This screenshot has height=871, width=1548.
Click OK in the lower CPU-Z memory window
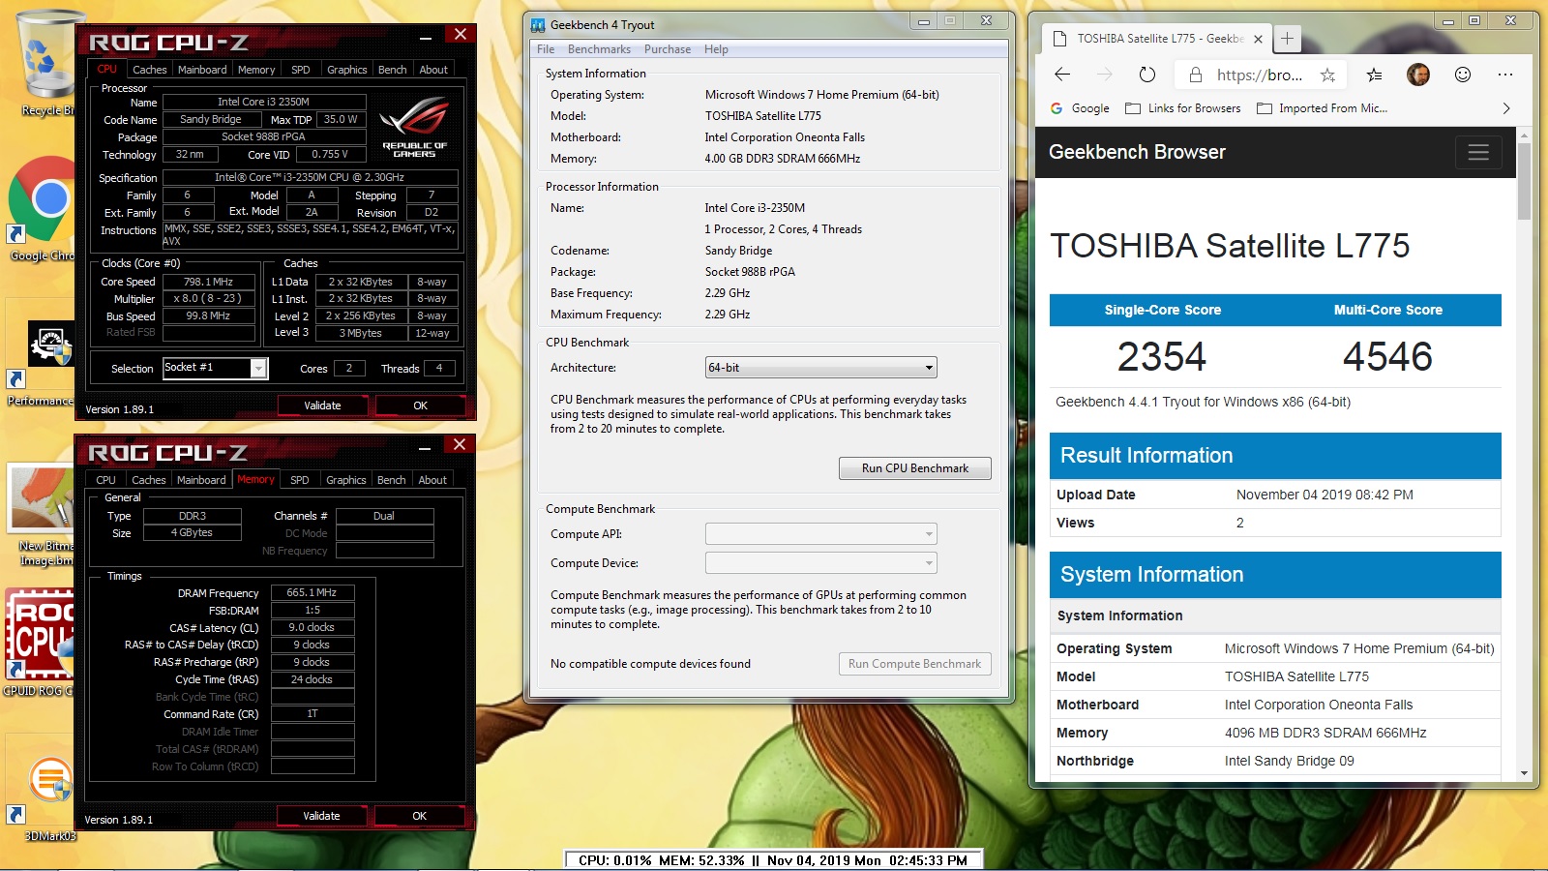click(419, 816)
